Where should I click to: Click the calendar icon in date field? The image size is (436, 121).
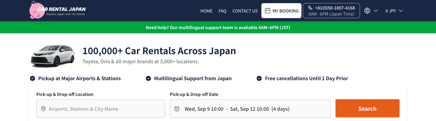pyautogui.click(x=177, y=109)
